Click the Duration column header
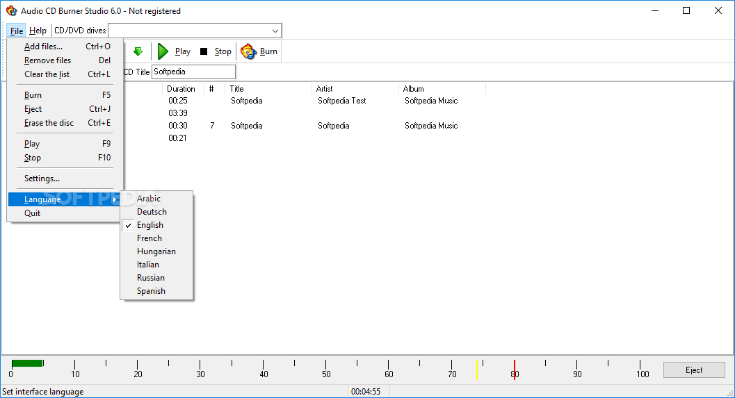The height and width of the screenshot is (398, 735). coord(184,88)
